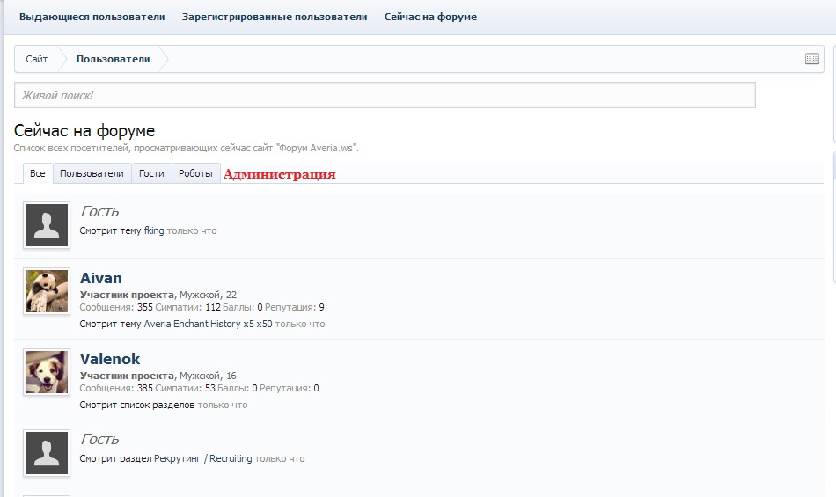
Task: Click Valenok's Симпатии count 53
Action: click(210, 388)
